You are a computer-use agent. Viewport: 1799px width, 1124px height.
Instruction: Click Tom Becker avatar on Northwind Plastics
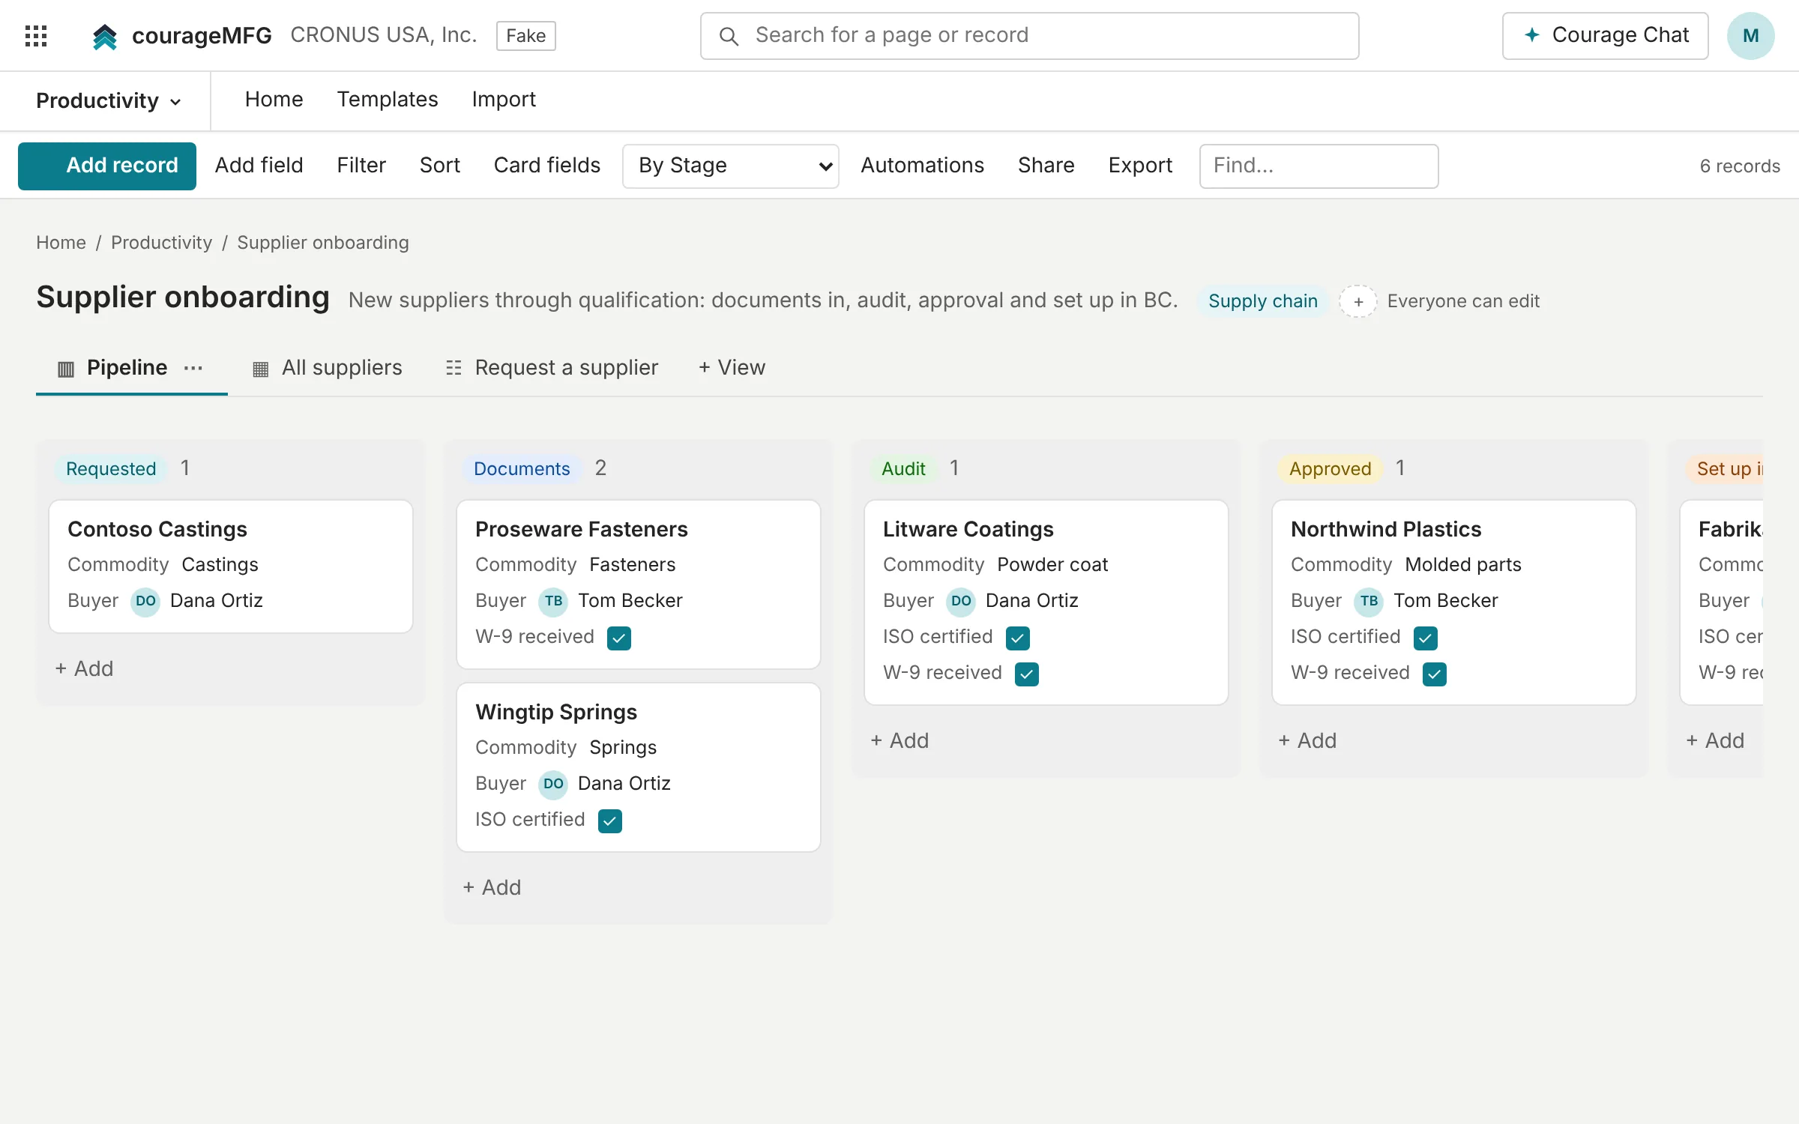point(1369,601)
